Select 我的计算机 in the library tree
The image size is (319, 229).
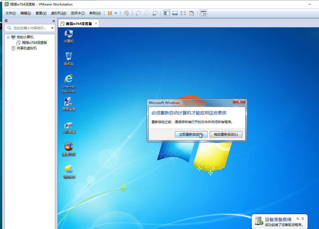[25, 37]
